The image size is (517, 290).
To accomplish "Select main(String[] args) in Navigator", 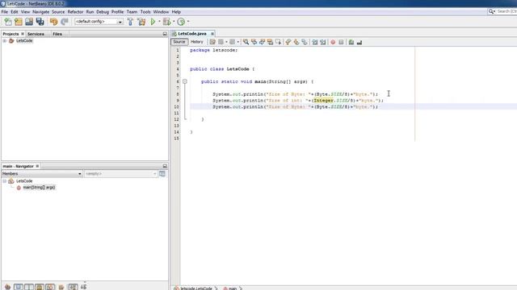I will click(x=39, y=188).
